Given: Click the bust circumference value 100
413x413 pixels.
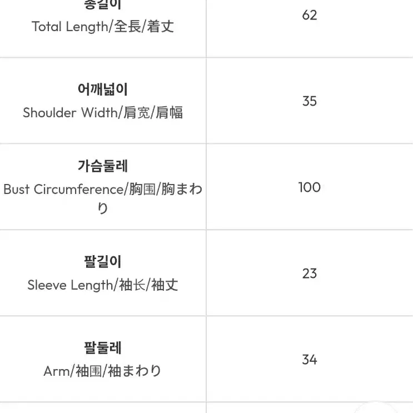Looking at the screenshot, I should [x=310, y=187].
